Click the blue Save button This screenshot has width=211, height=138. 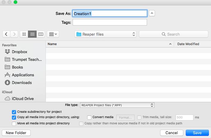click(x=197, y=133)
